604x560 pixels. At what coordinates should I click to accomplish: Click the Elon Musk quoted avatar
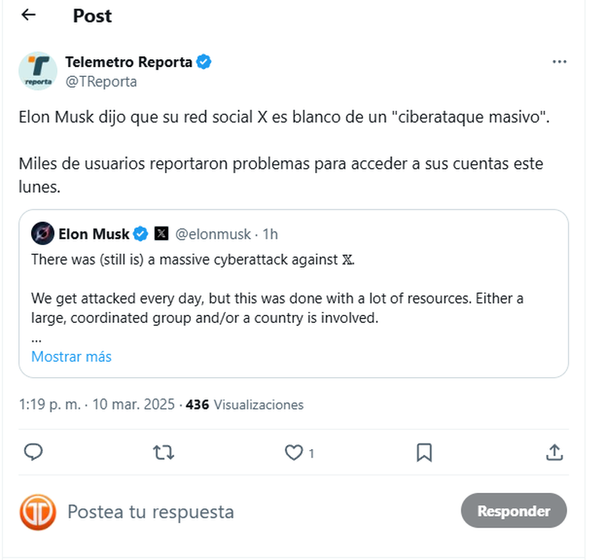pyautogui.click(x=42, y=233)
